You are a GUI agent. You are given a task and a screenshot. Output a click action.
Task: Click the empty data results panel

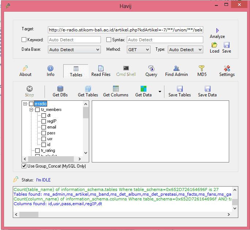tap(160, 131)
